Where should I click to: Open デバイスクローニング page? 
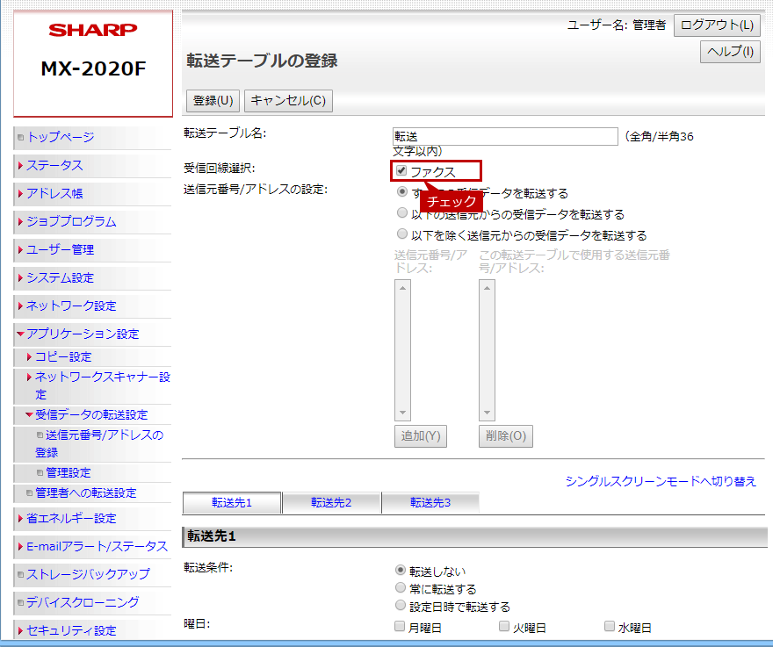click(x=83, y=602)
